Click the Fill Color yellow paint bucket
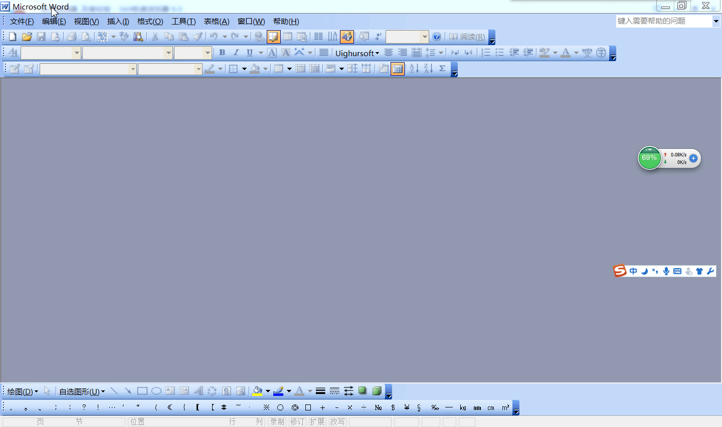 click(x=257, y=391)
